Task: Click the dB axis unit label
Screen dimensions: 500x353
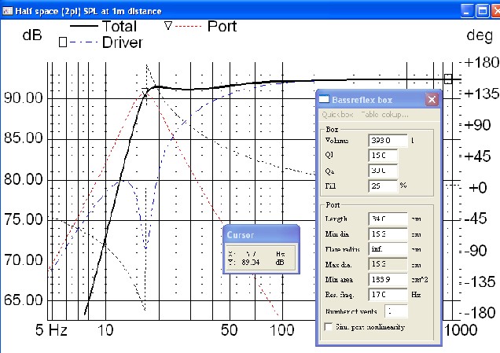Action: coord(32,35)
